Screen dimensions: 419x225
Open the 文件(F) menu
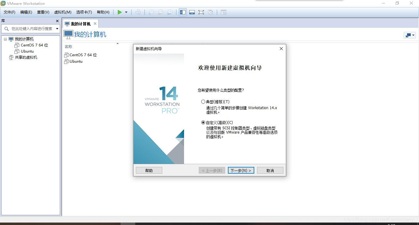pos(10,12)
